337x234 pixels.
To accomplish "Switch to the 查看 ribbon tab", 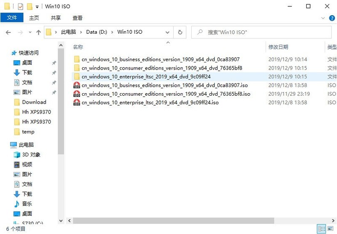I will pos(78,18).
